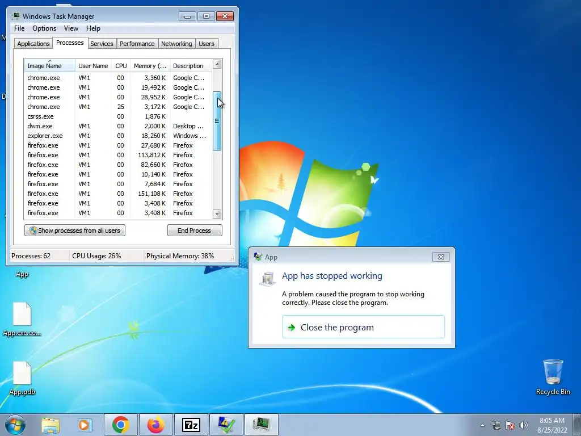Switch to the Users tab
The image size is (581, 436).
[207, 44]
